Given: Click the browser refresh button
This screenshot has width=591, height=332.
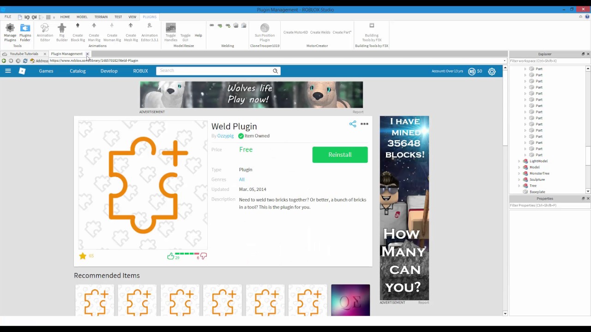Looking at the screenshot, I should tap(25, 61).
